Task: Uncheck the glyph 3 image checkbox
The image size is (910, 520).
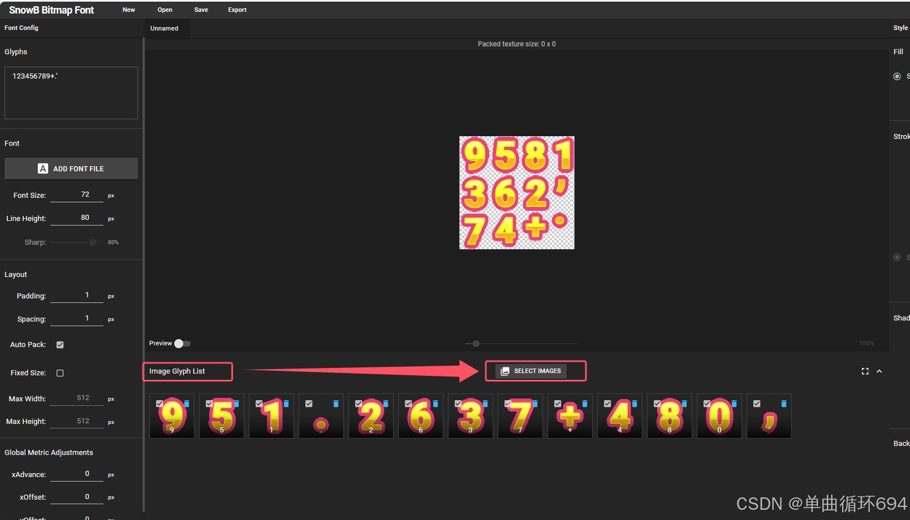Action: click(x=458, y=404)
